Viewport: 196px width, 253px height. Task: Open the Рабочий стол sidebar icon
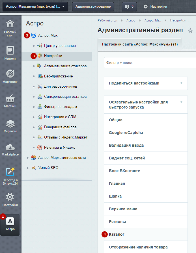click(10, 24)
